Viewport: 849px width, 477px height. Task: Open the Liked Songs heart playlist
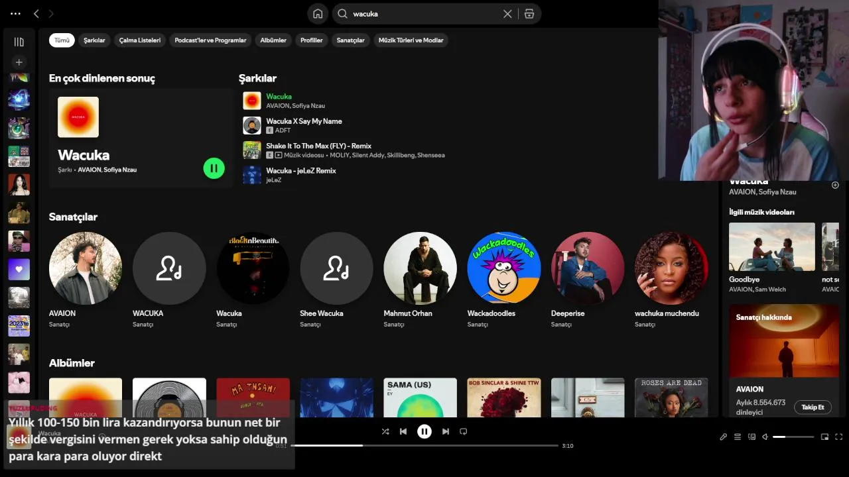point(19,269)
